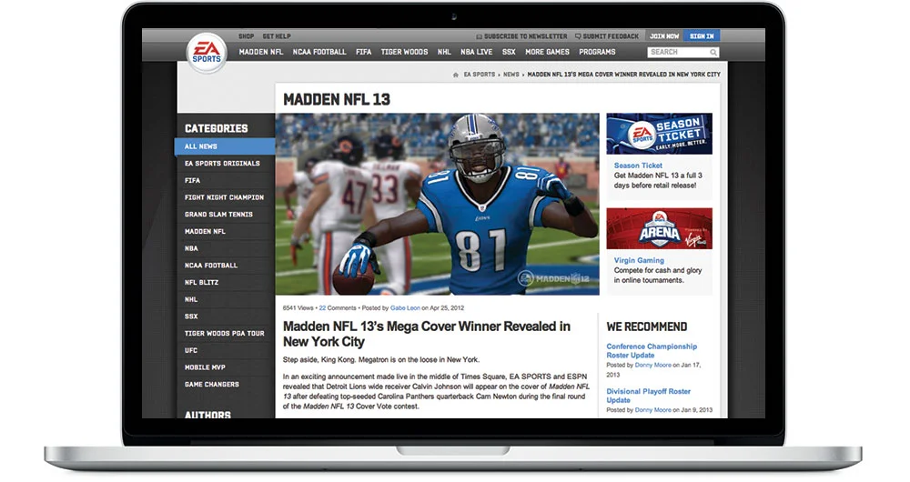Open the Season Ticket link
910x482 pixels.
[638, 166]
